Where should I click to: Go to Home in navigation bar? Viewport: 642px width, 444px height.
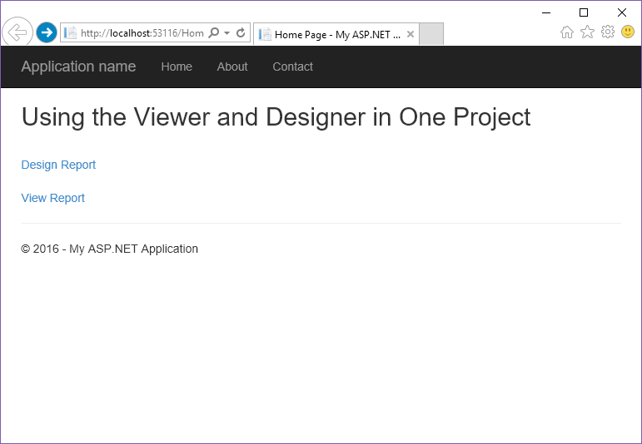coord(177,67)
